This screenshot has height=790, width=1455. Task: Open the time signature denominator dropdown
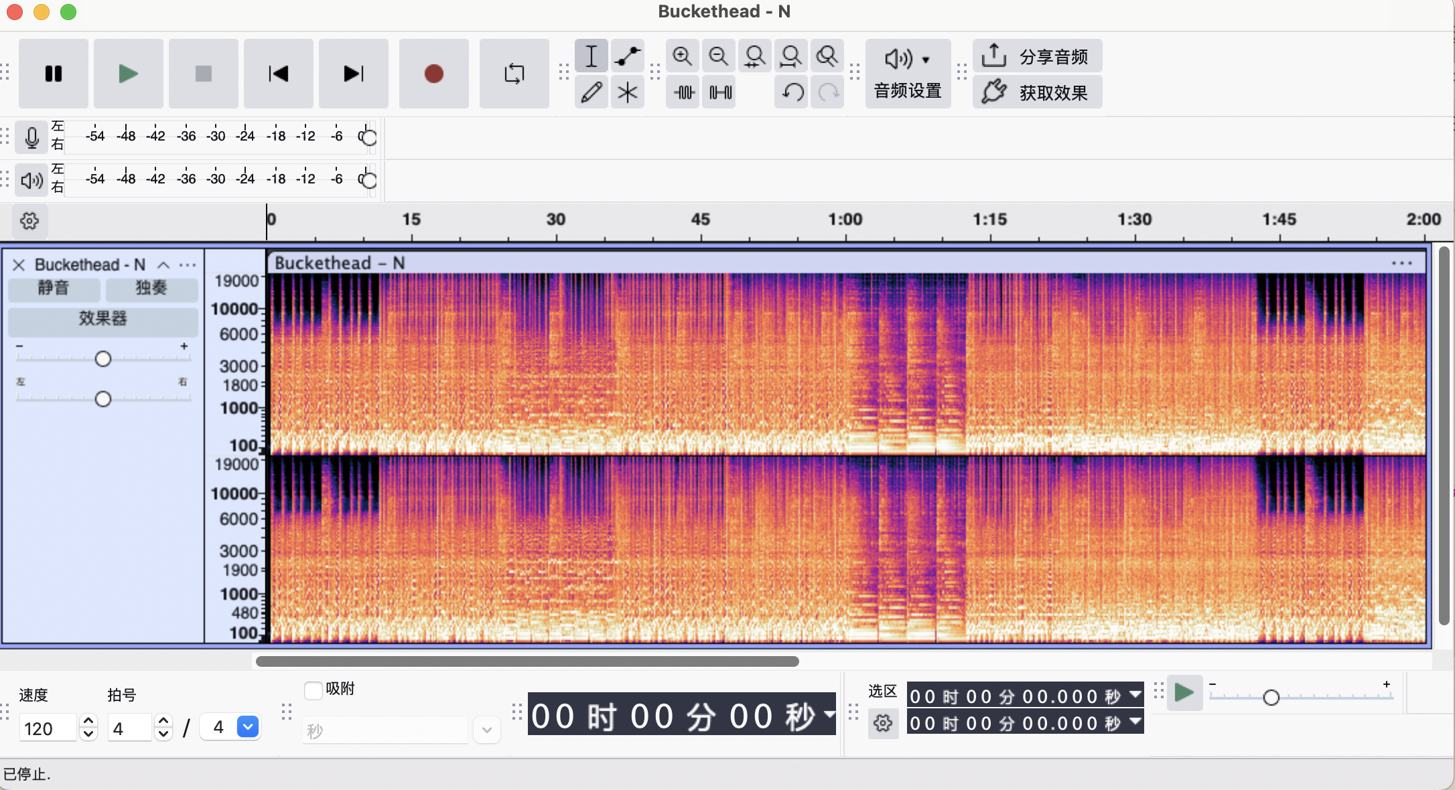[248, 727]
